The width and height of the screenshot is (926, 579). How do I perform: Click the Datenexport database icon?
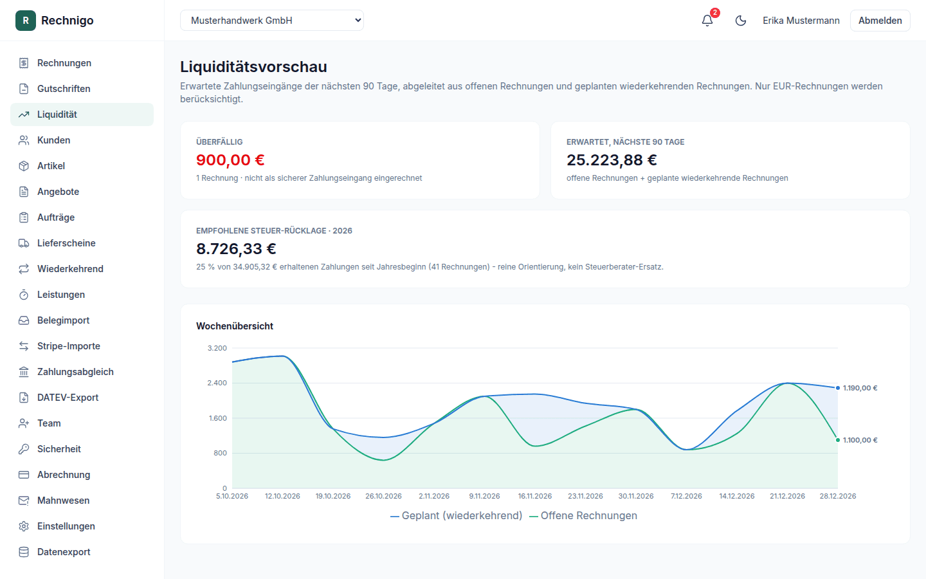coord(24,552)
